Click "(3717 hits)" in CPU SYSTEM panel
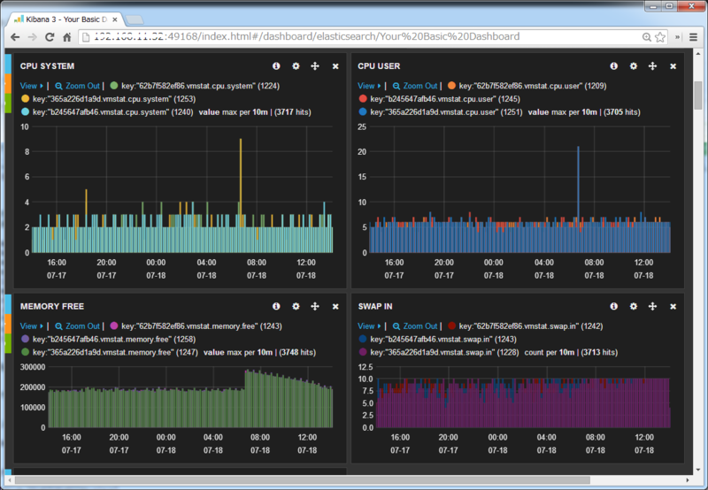The height and width of the screenshot is (490, 708). tap(292, 112)
